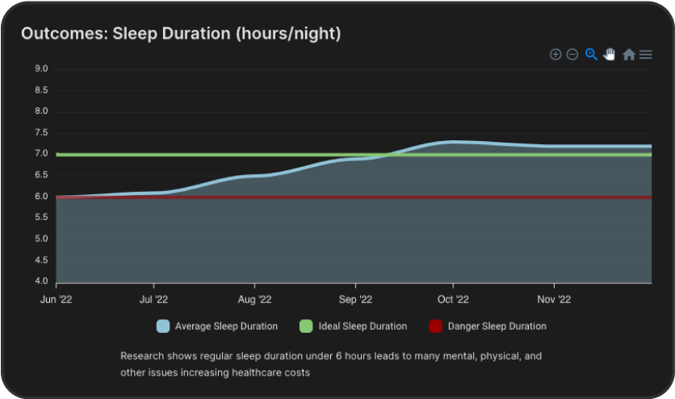The height and width of the screenshot is (399, 675).
Task: Click the Oct '22 x-axis label
Action: coord(453,300)
